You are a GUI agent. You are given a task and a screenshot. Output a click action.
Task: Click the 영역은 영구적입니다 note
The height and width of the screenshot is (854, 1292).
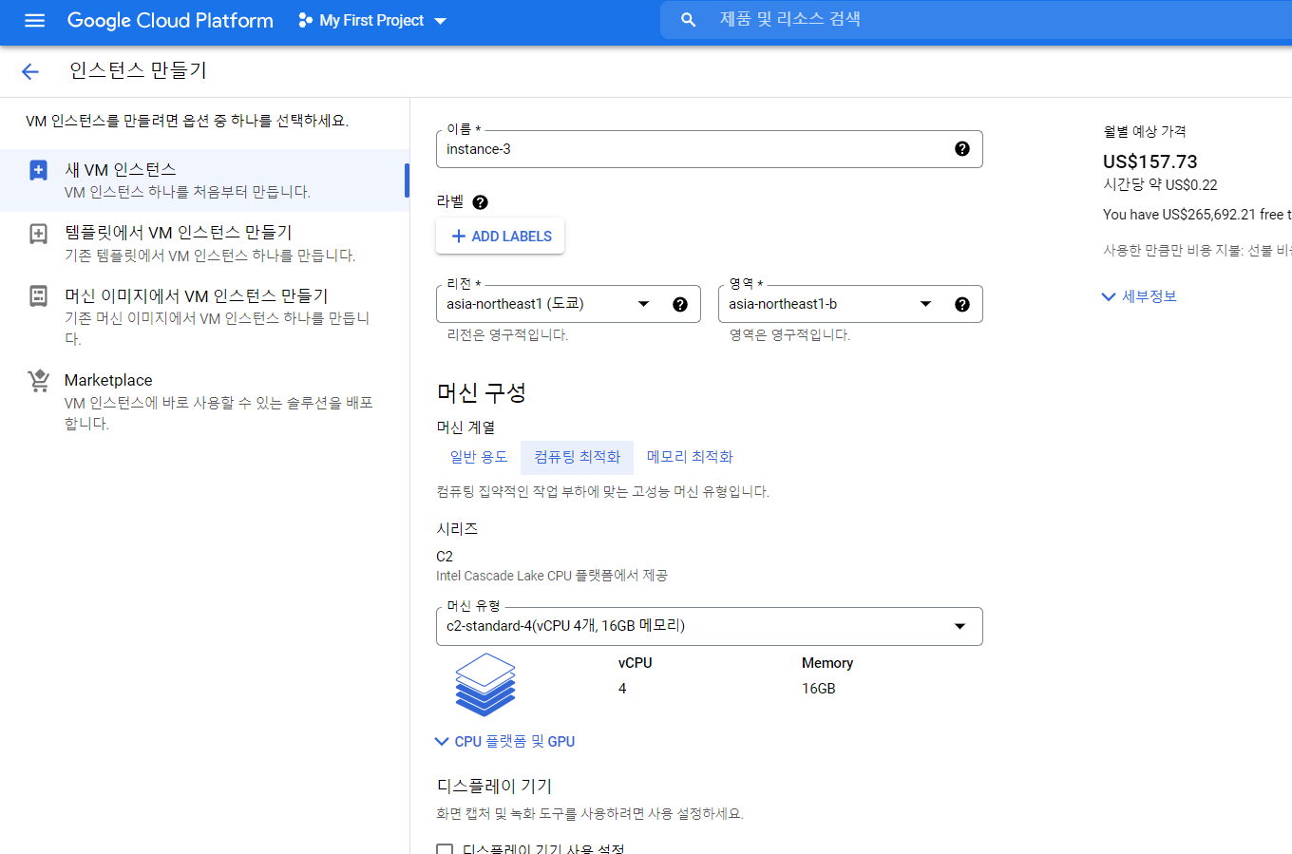[789, 335]
